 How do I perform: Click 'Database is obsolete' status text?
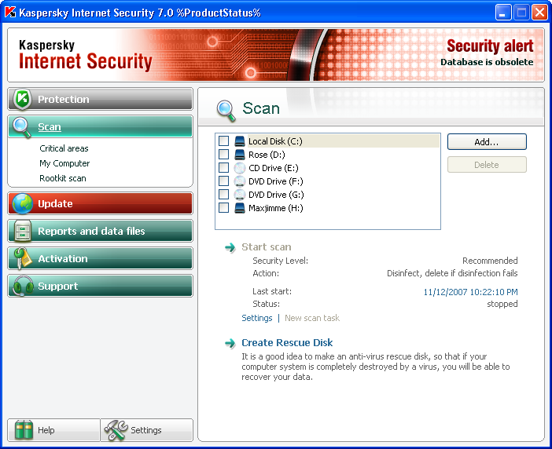pyautogui.click(x=487, y=62)
